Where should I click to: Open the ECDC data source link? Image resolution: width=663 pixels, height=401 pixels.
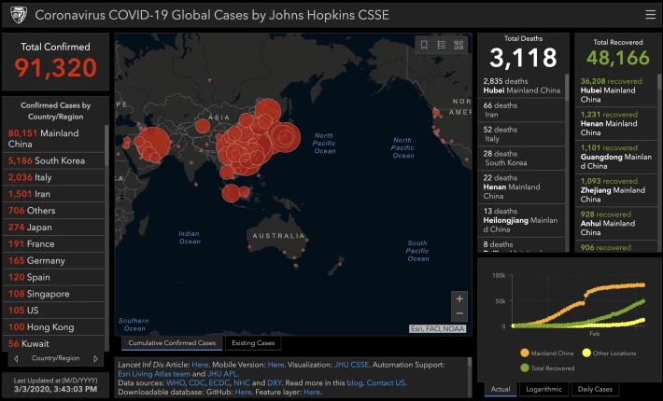[x=219, y=383]
